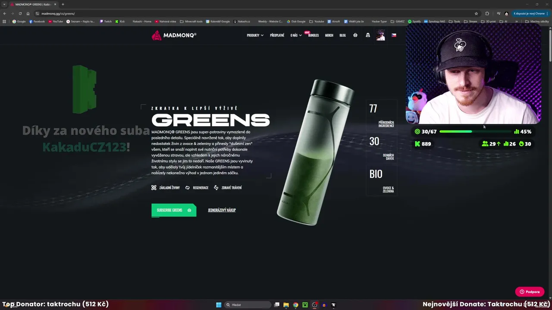Open the Minecraft tools bookmark folder
This screenshot has width=552, height=310.
[x=191, y=21]
